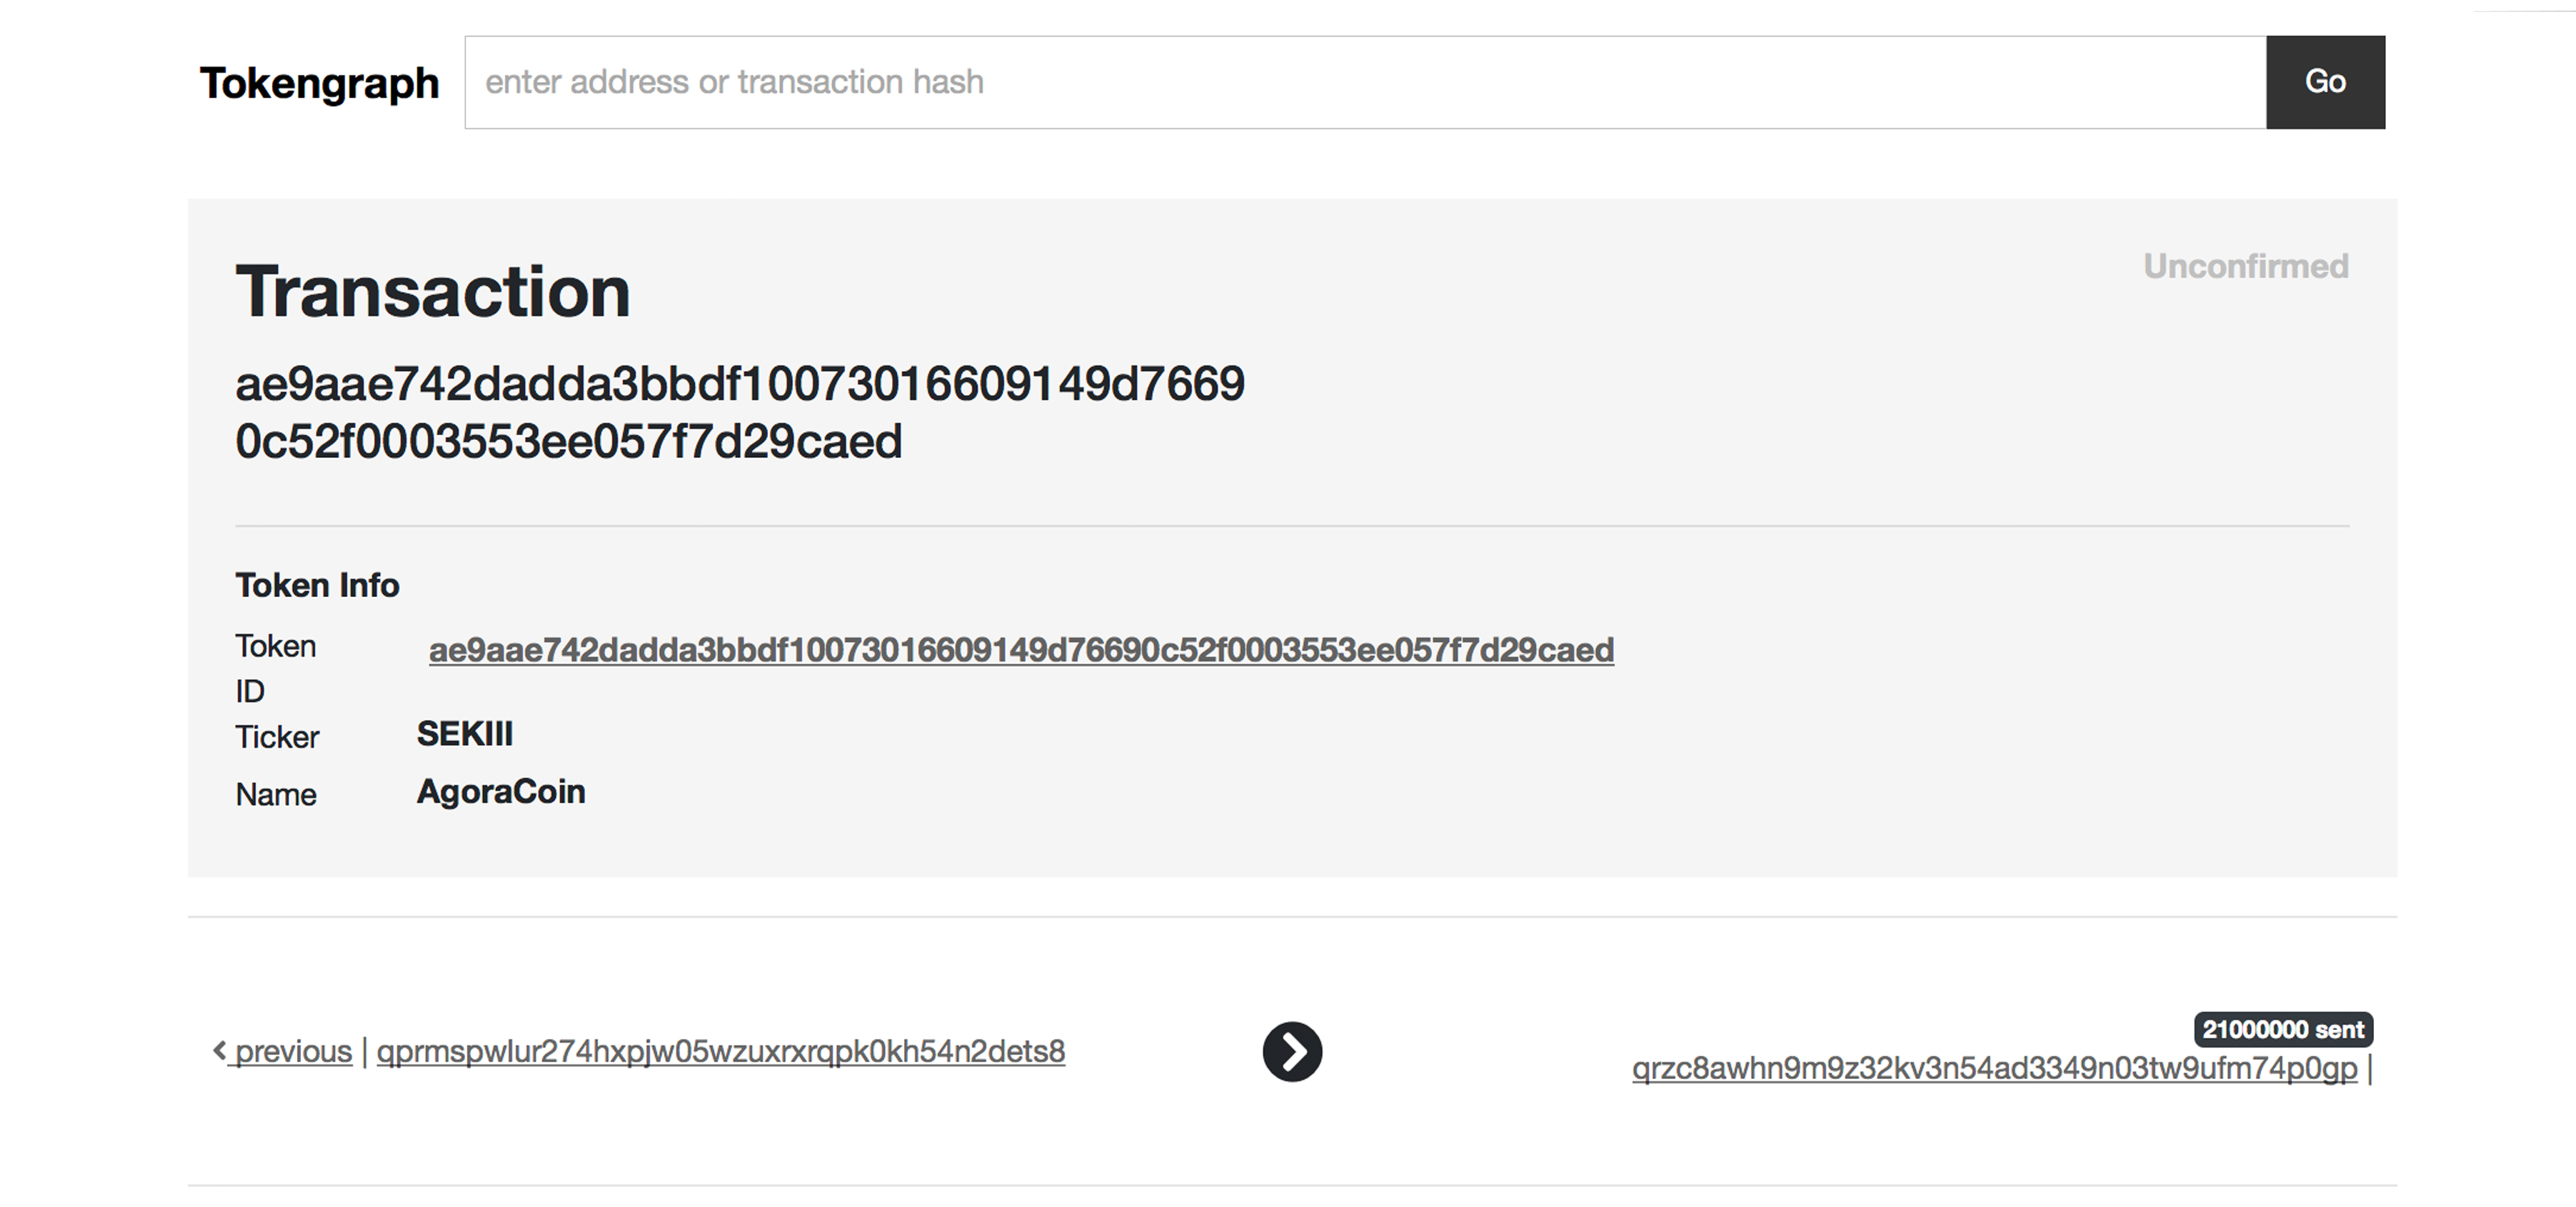
Task: Click the pipe separator after previous link
Action: 364,1051
